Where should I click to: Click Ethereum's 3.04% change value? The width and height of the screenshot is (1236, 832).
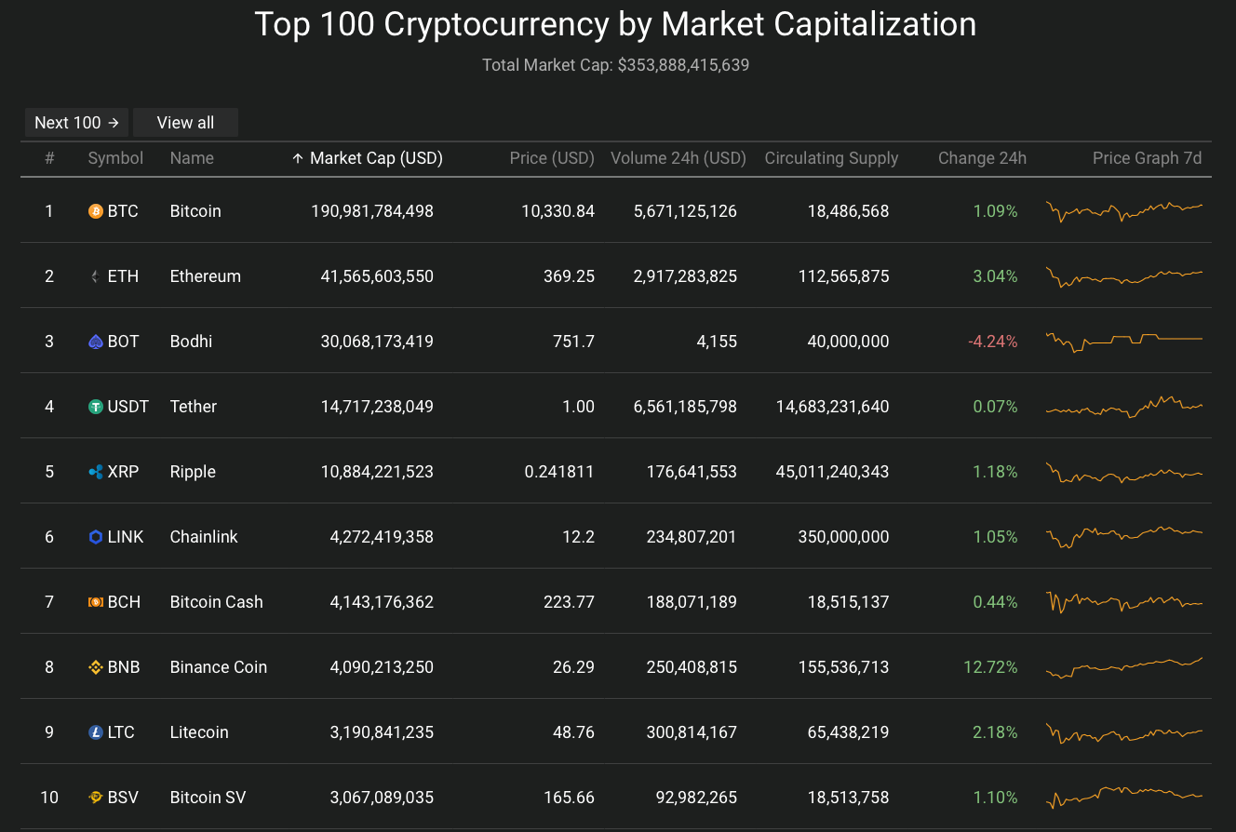(x=995, y=276)
